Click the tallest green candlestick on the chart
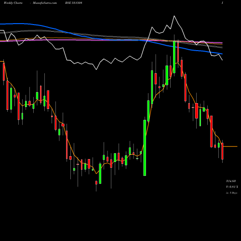The height and width of the screenshot is (241, 241). [145, 148]
